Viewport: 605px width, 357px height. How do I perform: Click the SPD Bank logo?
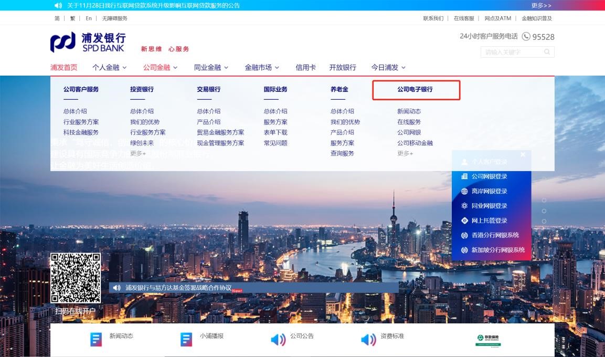pyautogui.click(x=88, y=43)
